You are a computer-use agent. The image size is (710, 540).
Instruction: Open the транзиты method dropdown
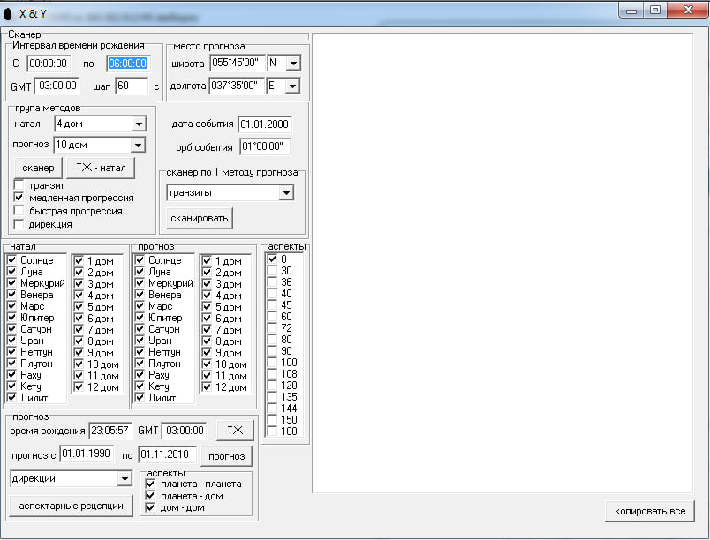pos(285,193)
